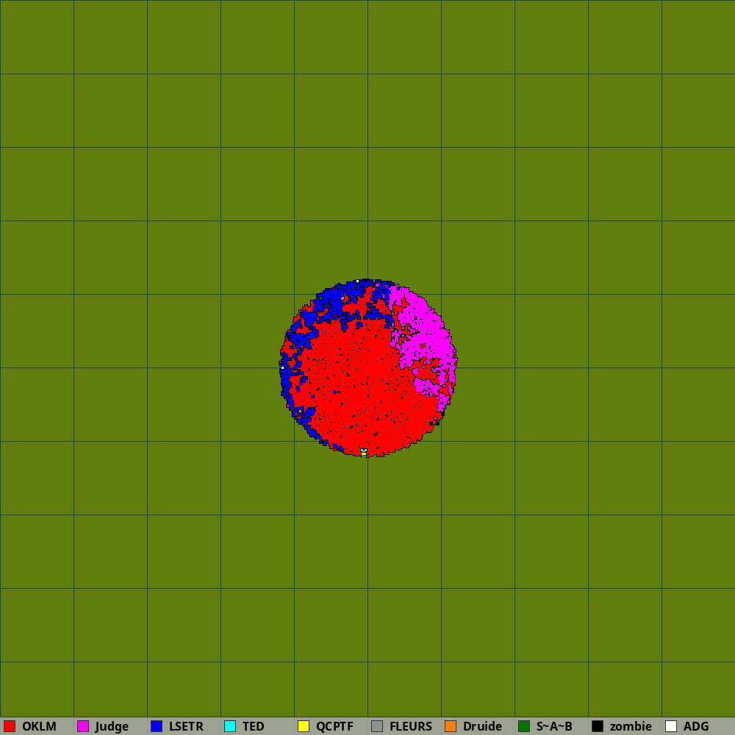Screen dimensions: 735x735
Task: Click the black zombie color swatch
Action: 598,726
